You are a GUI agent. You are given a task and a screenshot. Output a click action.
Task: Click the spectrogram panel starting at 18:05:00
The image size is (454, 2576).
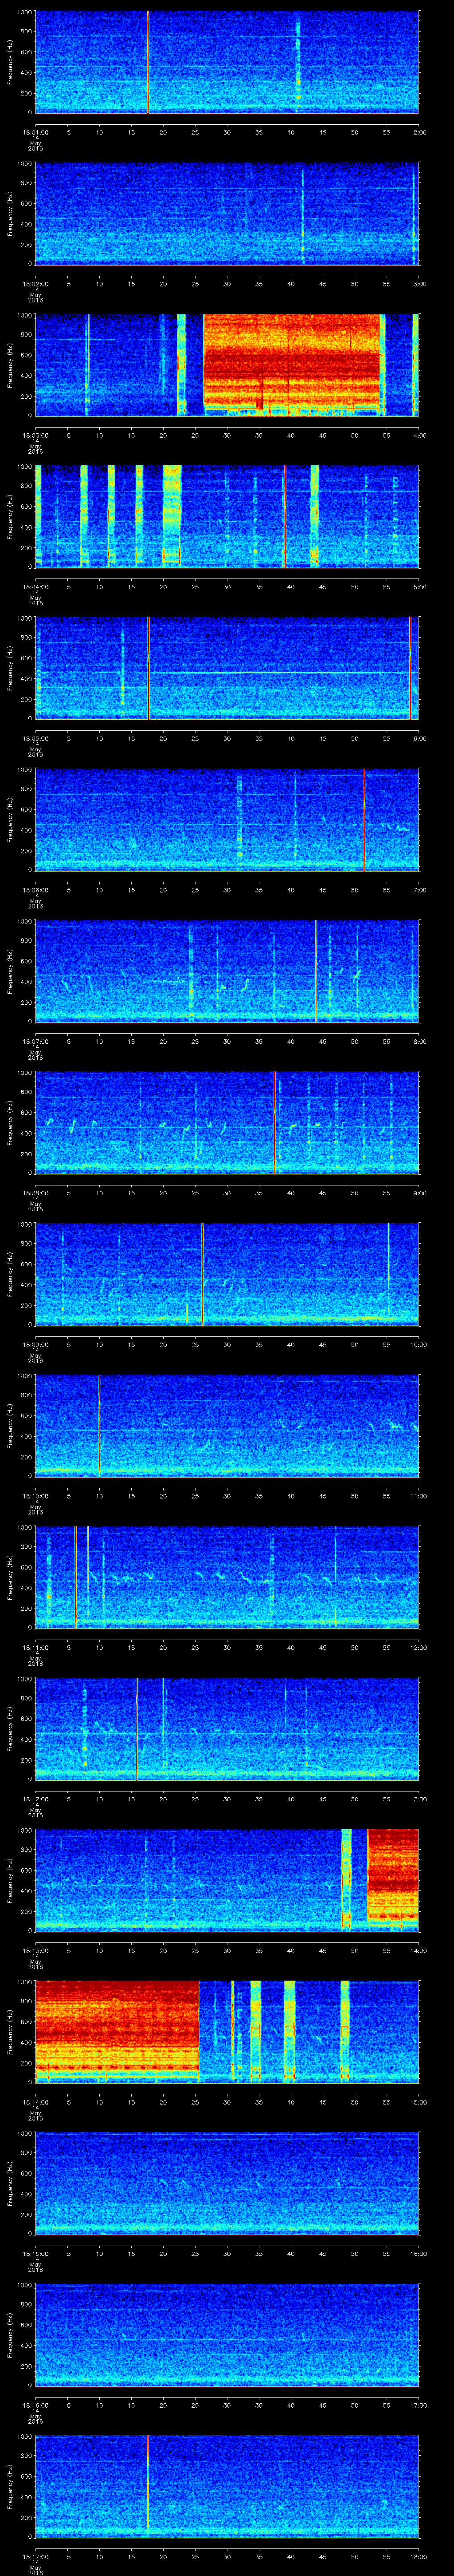[227, 668]
